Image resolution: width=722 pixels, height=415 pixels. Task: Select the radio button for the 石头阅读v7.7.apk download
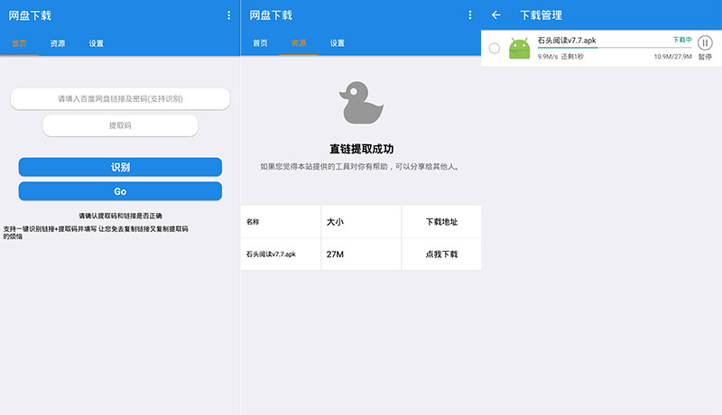click(x=495, y=48)
